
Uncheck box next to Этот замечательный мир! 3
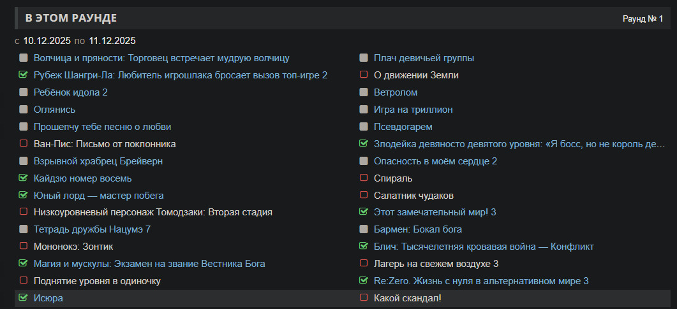pyautogui.click(x=364, y=212)
